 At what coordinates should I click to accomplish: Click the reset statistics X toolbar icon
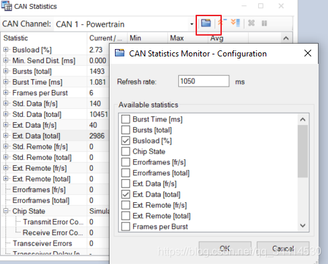(251, 23)
